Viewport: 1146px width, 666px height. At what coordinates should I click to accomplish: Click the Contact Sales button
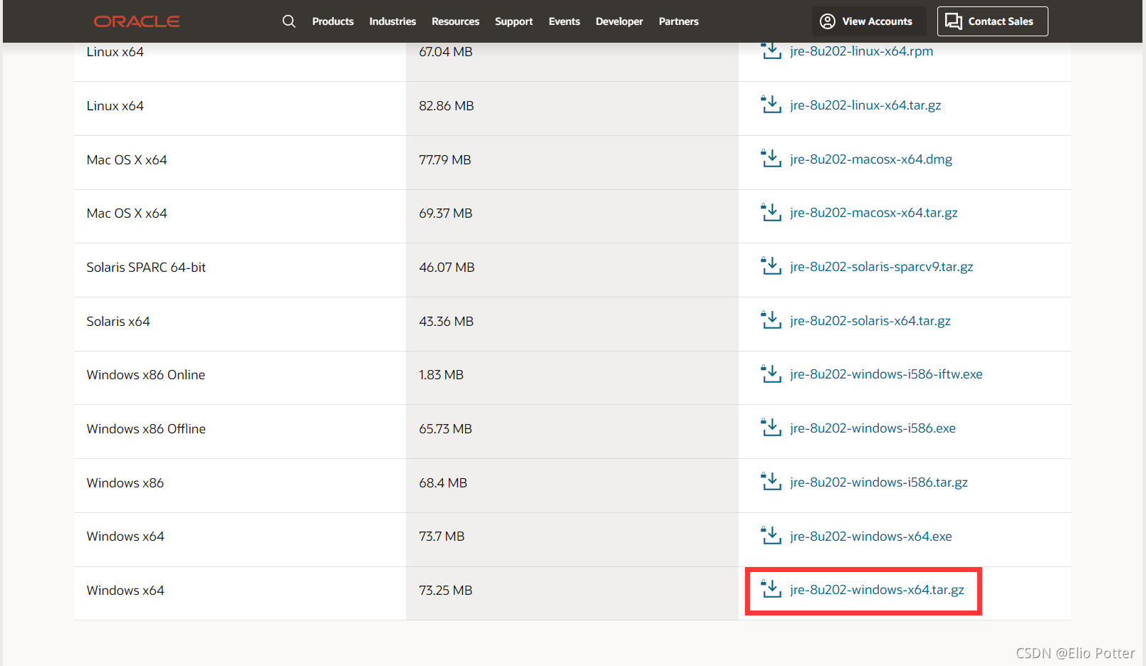[x=992, y=21]
